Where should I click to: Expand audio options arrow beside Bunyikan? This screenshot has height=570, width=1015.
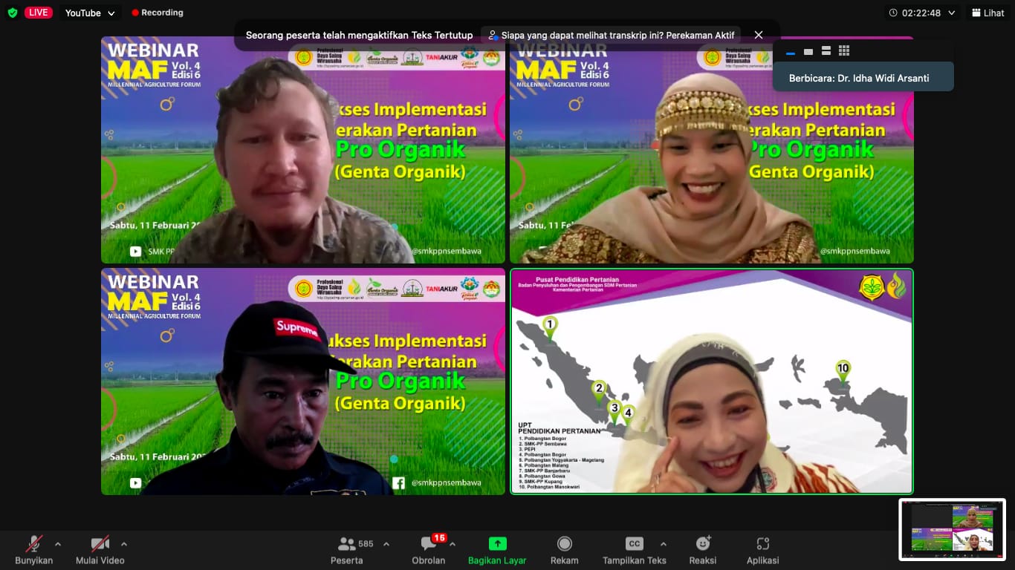tap(58, 544)
